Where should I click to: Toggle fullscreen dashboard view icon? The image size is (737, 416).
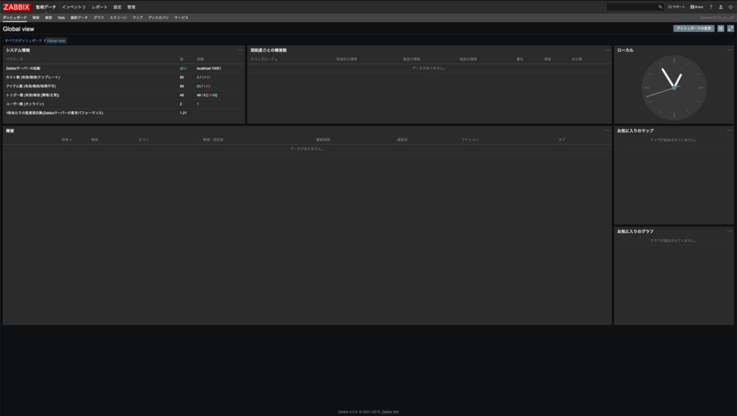pos(730,28)
